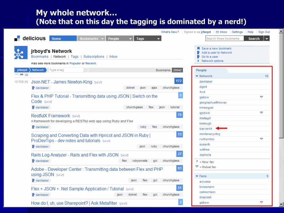Click the What's New? link
284x213 pixels.
(x=170, y=32)
